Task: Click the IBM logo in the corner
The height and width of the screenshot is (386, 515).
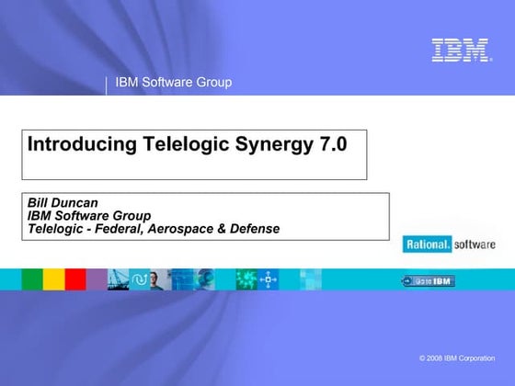Action: click(462, 51)
